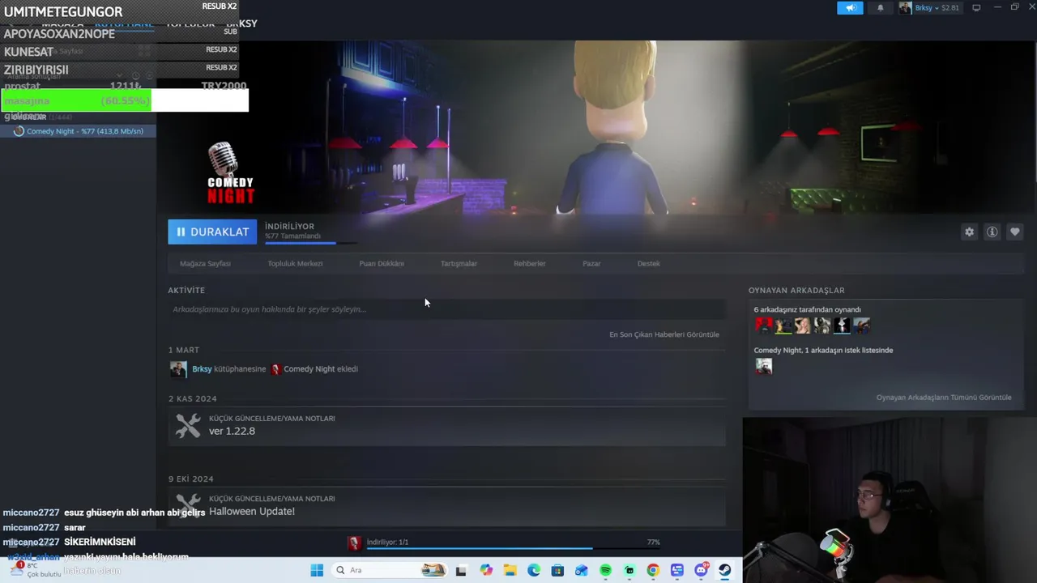Open Discord from the taskbar

[701, 570]
